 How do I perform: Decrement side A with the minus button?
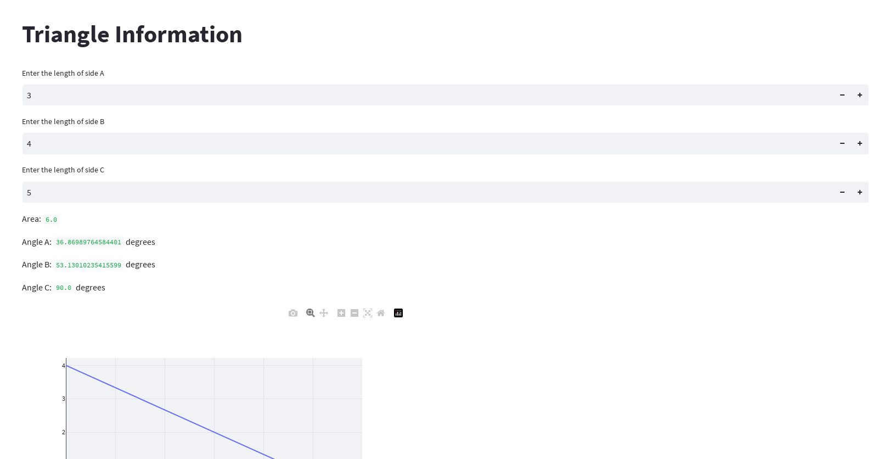click(842, 94)
